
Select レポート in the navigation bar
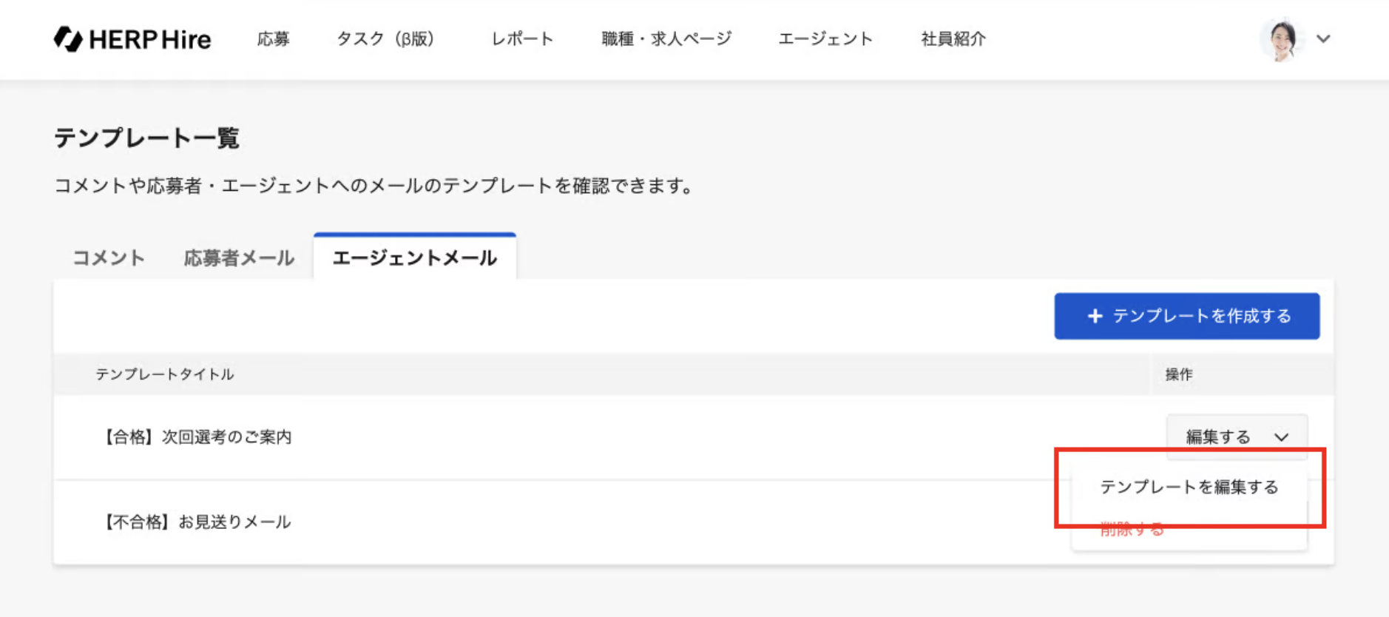click(522, 39)
